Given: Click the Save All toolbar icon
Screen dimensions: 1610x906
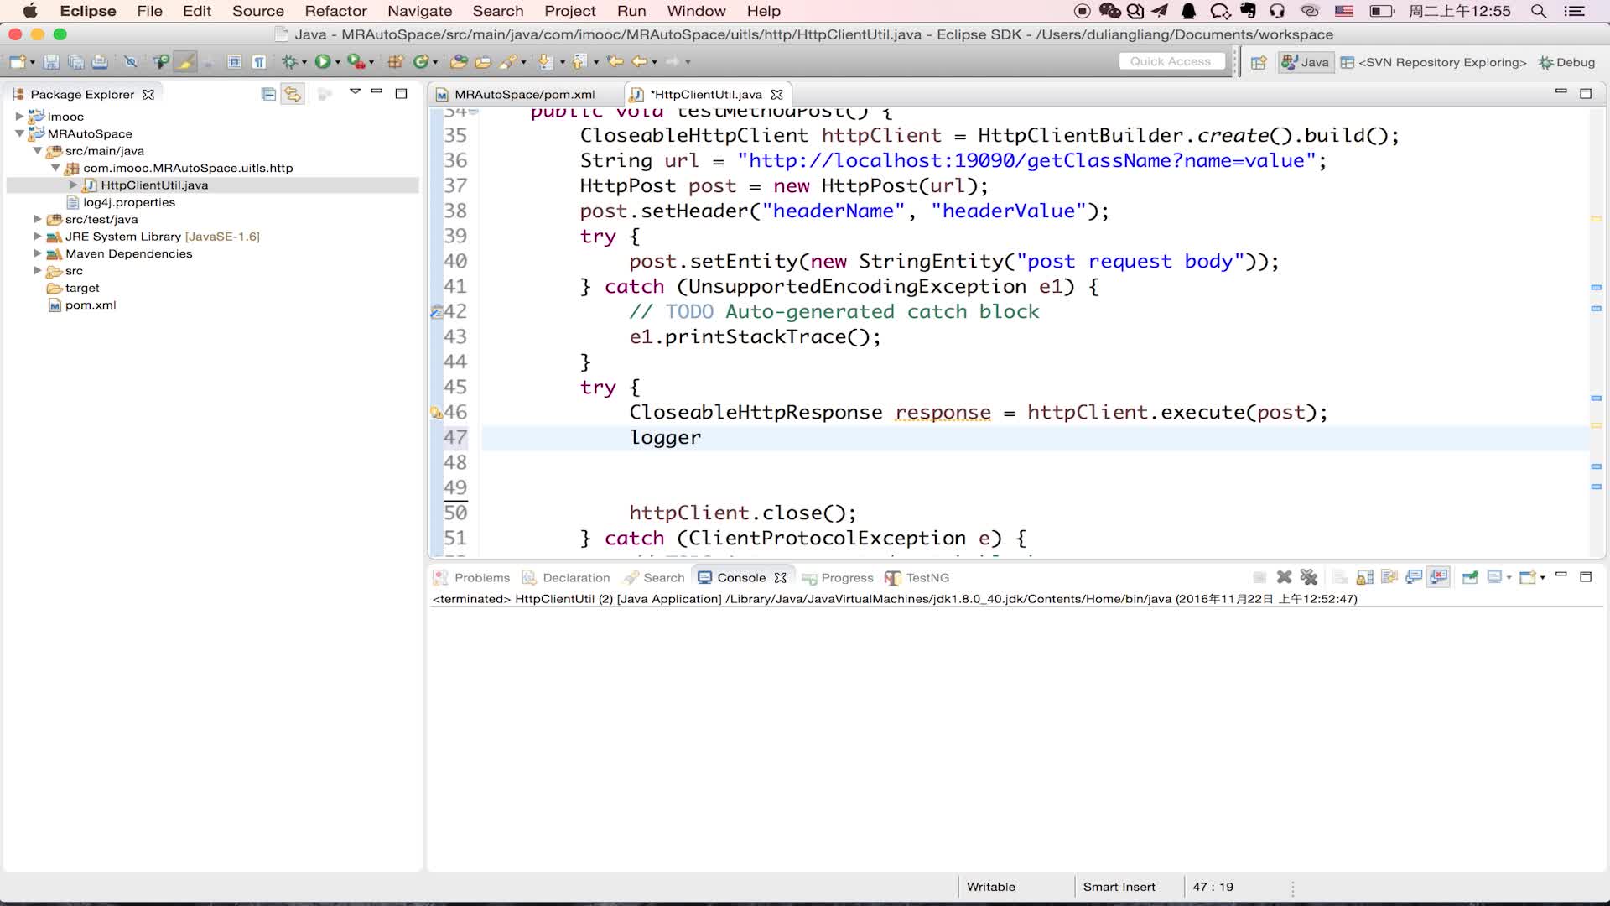Looking at the screenshot, I should 75,62.
